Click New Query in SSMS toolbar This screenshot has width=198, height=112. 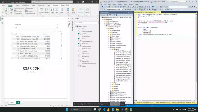127,7
